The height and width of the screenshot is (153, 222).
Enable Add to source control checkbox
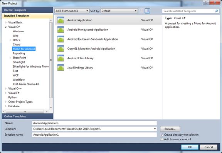coord(162,139)
